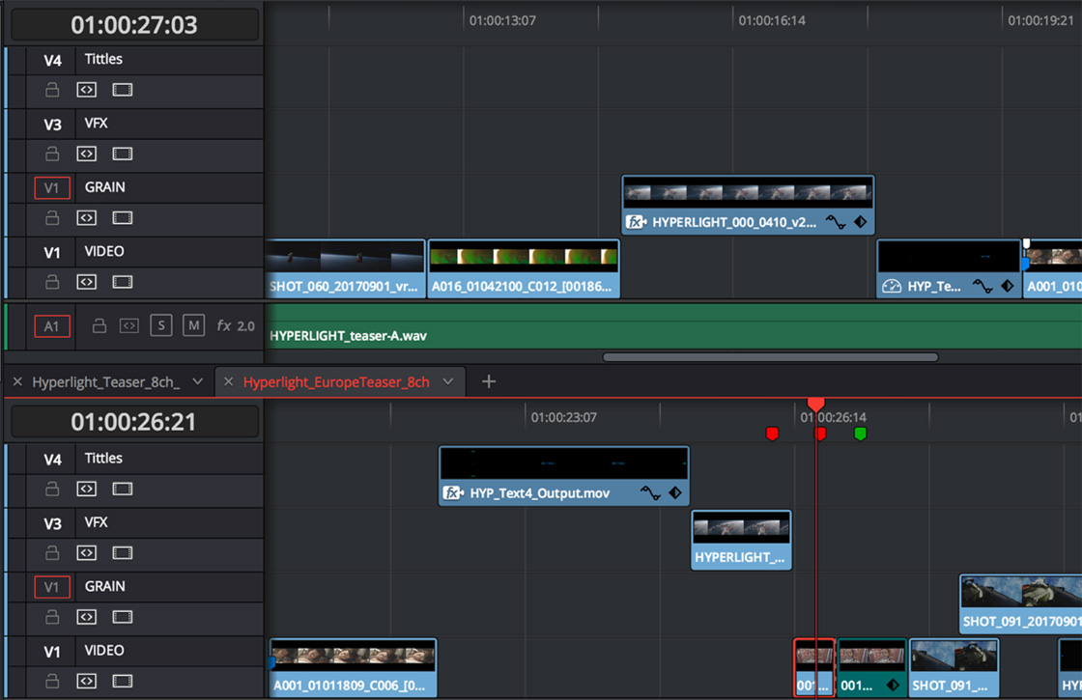Mute the A1 audio track
Viewport: 1082px width, 700px height.
click(193, 325)
